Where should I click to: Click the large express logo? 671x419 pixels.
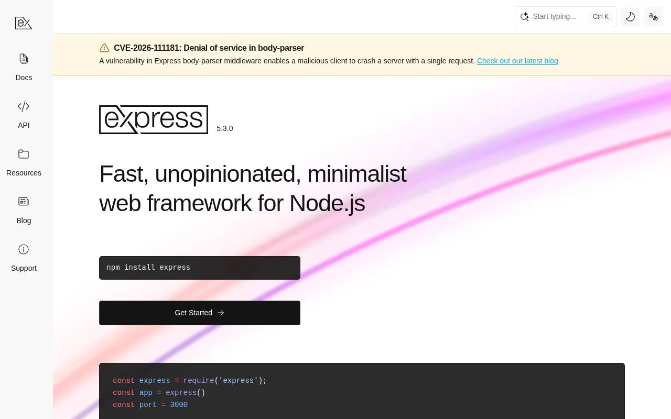pyautogui.click(x=154, y=119)
